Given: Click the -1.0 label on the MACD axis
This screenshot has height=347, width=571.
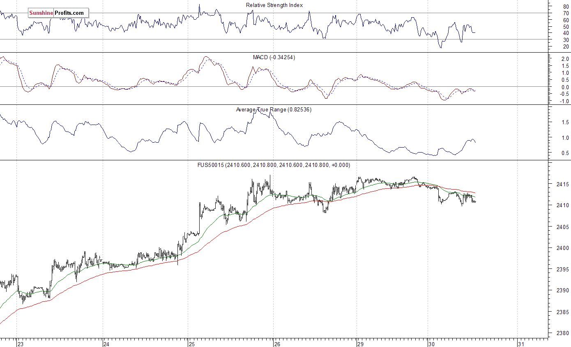Looking at the screenshot, I should pos(564,101).
